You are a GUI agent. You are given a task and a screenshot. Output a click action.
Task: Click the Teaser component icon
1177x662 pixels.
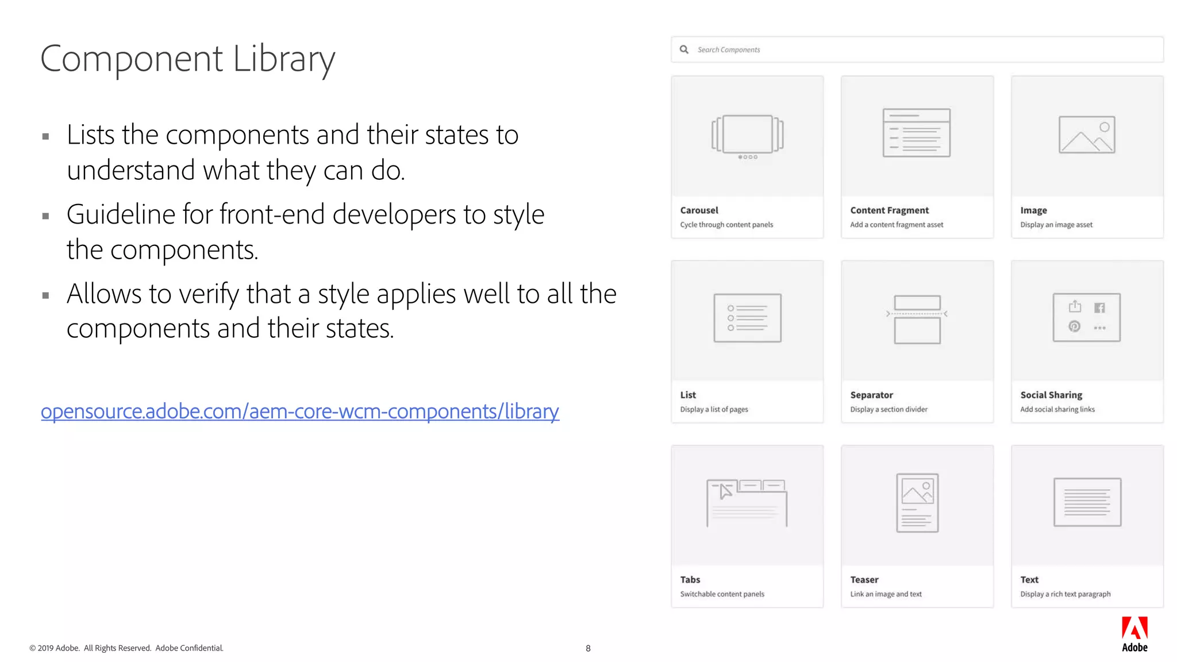coord(917,503)
